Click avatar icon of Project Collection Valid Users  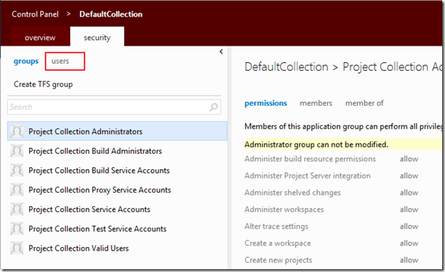[x=16, y=248]
